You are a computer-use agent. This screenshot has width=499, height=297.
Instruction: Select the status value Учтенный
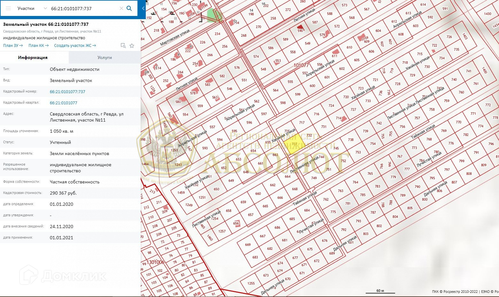pos(60,142)
